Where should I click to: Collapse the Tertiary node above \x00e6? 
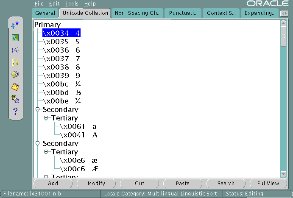pos(46,152)
